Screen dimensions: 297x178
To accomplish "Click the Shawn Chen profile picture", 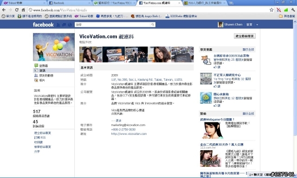I will pyautogui.click(x=220, y=25).
